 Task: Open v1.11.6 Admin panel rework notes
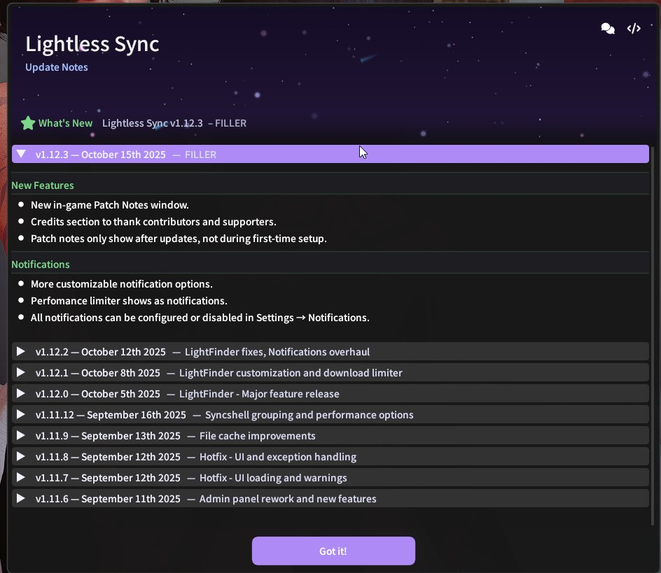click(x=21, y=499)
